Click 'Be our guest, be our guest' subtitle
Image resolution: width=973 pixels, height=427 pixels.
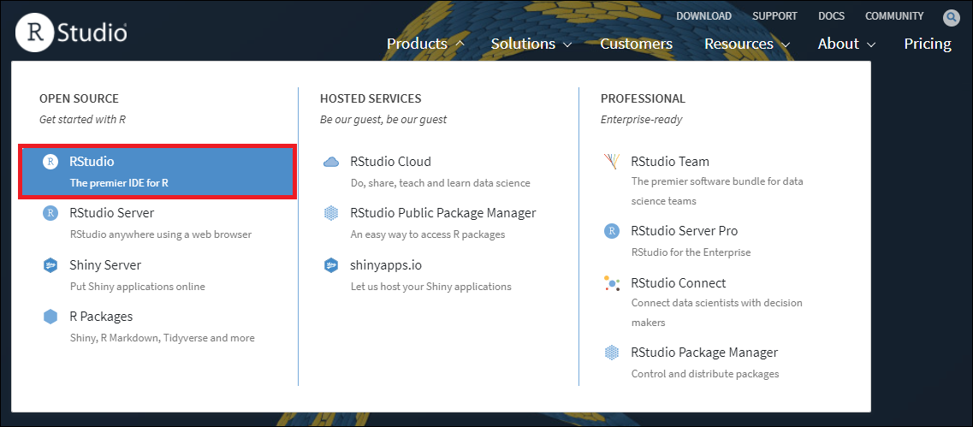pos(383,119)
